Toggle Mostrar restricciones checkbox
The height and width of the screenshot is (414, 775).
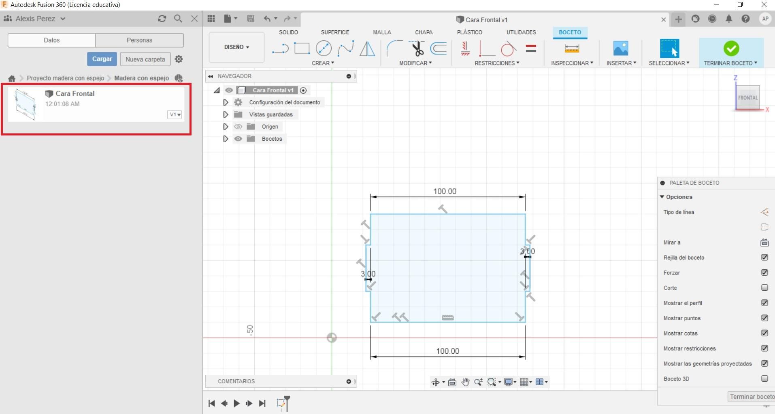764,348
